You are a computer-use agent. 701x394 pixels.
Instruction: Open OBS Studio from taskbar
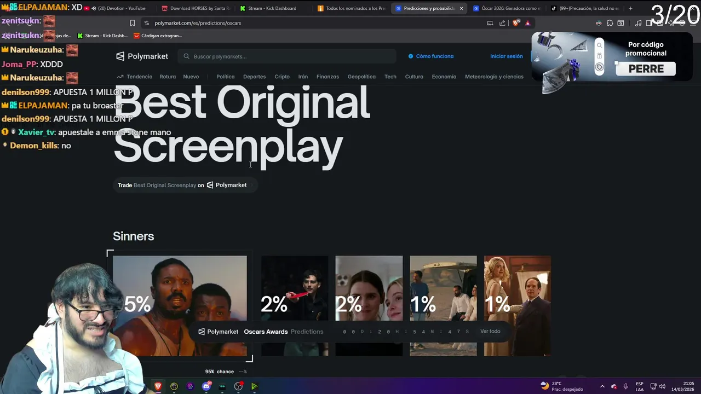coord(238,386)
